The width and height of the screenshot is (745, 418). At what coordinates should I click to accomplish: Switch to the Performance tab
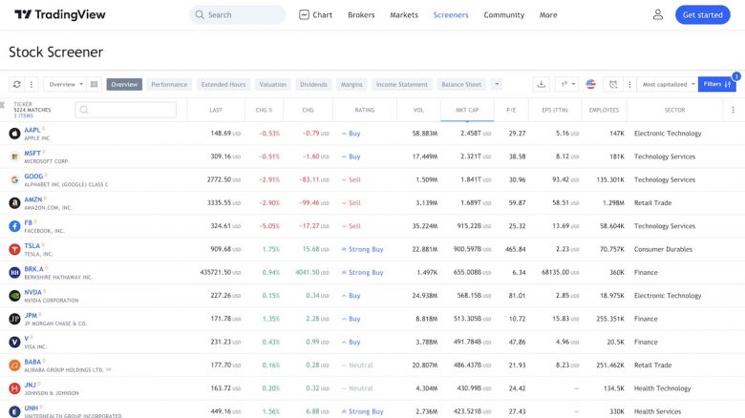coord(169,84)
